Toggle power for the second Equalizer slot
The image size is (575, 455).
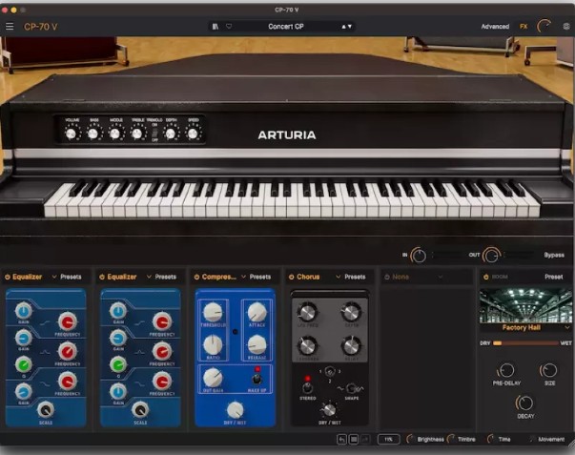102,277
